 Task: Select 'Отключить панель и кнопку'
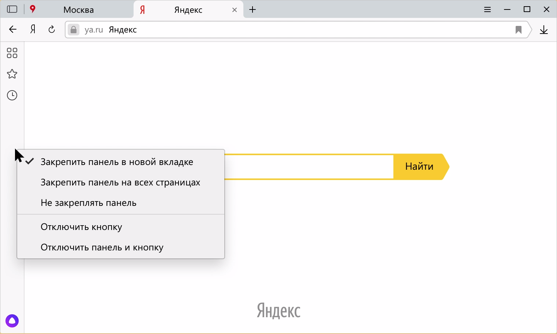(x=121, y=247)
